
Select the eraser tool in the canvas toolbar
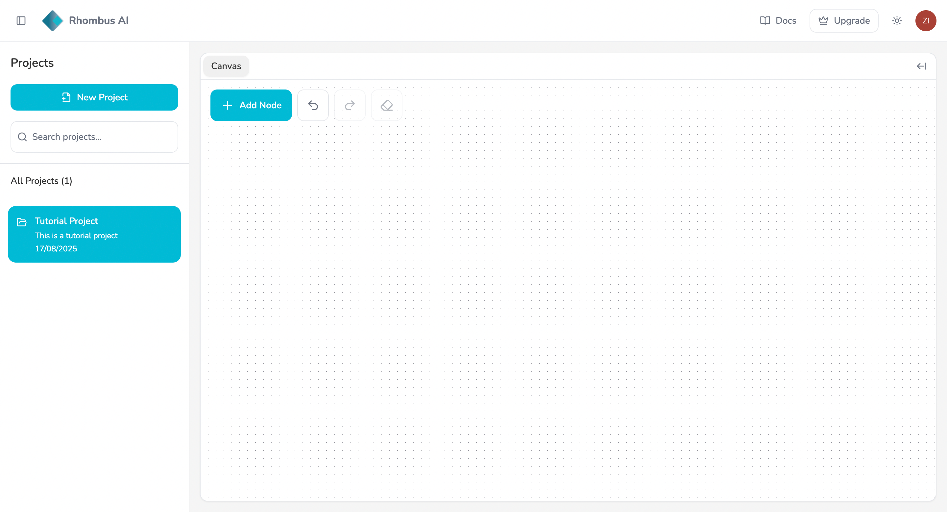tap(387, 105)
